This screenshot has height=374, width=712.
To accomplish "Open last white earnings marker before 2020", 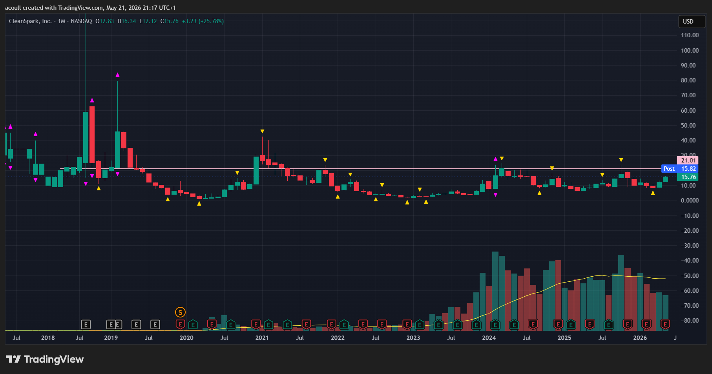I will coord(155,325).
